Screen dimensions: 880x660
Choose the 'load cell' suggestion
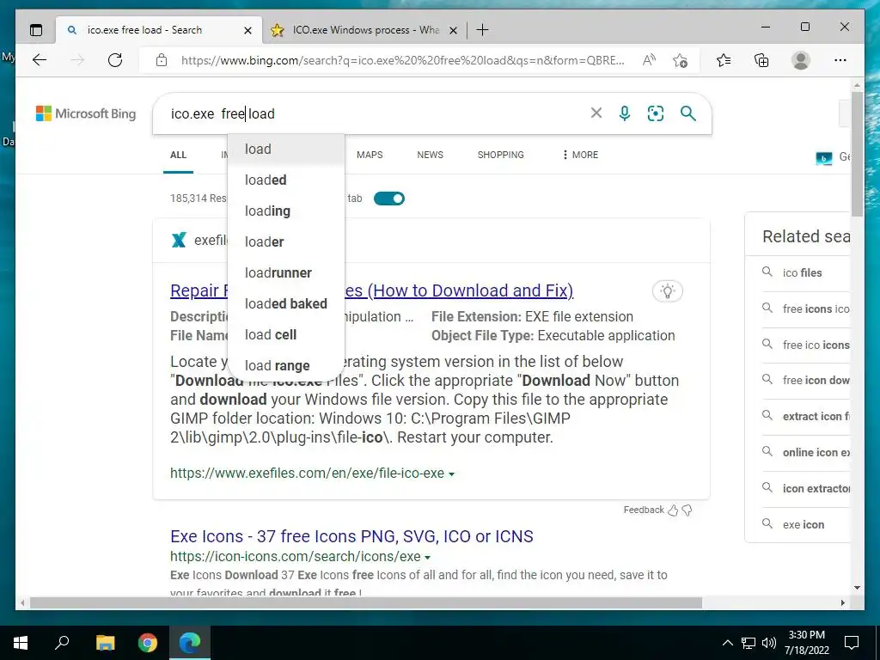(286, 334)
